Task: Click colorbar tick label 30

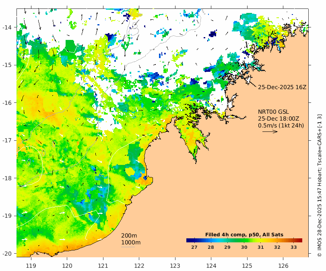Action: [244, 247]
